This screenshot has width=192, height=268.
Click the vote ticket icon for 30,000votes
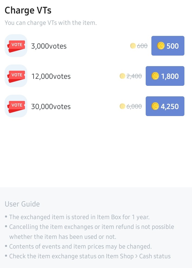point(16,106)
